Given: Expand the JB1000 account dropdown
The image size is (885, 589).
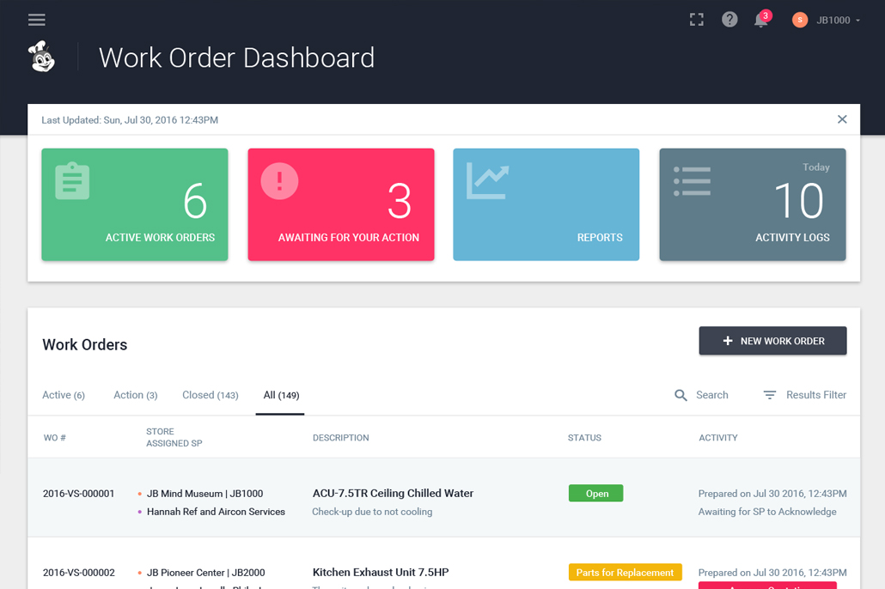Looking at the screenshot, I should pyautogui.click(x=838, y=20).
